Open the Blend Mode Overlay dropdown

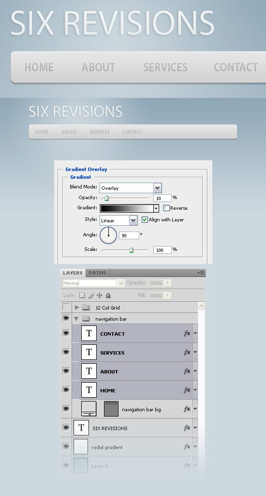(x=158, y=188)
